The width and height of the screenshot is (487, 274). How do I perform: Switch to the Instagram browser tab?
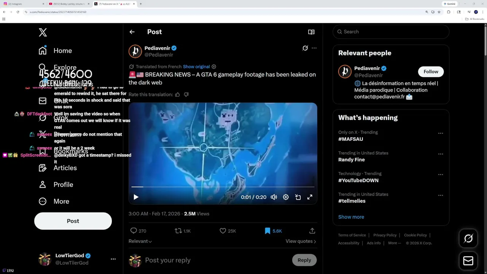pyautogui.click(x=23, y=4)
